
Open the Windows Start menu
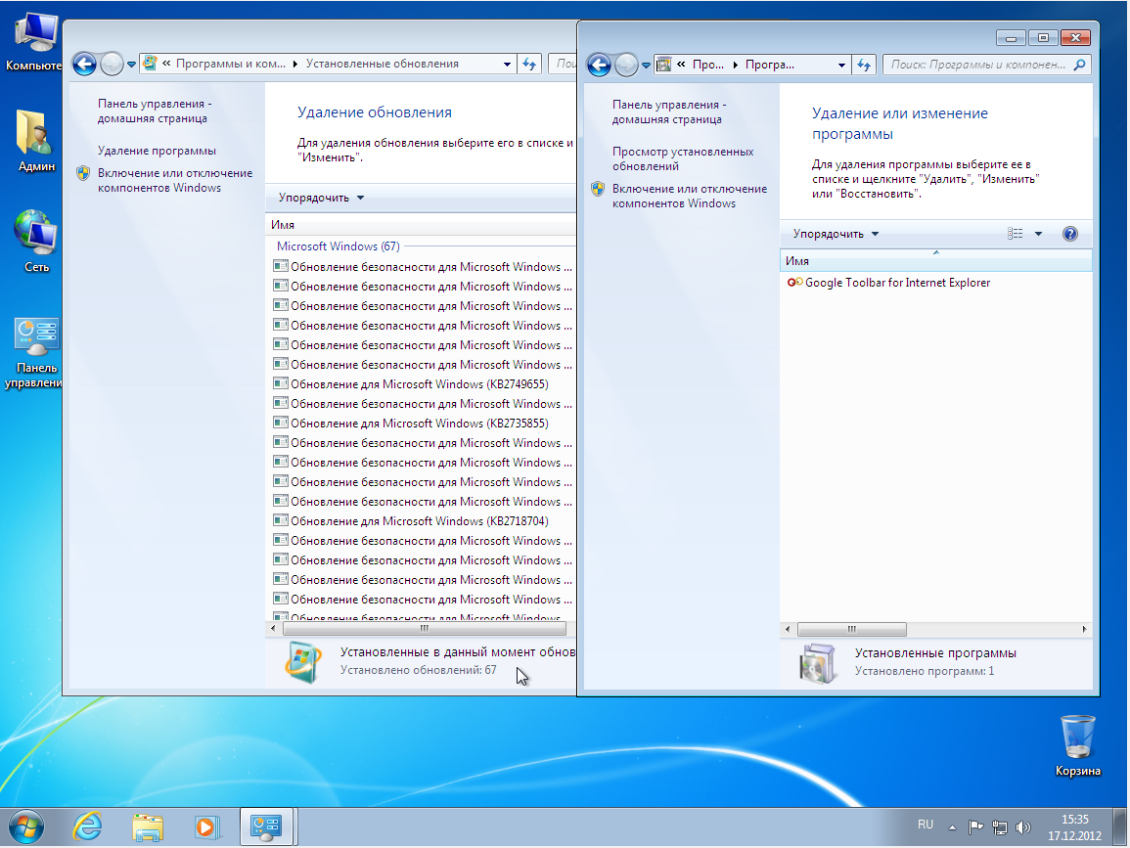pos(26,827)
